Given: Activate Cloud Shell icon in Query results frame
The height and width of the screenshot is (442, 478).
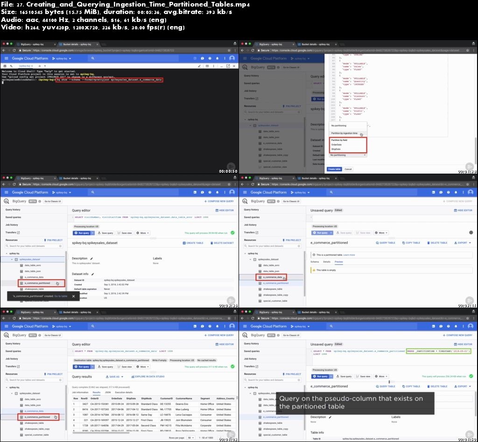Looking at the screenshot, I should 195,326.
